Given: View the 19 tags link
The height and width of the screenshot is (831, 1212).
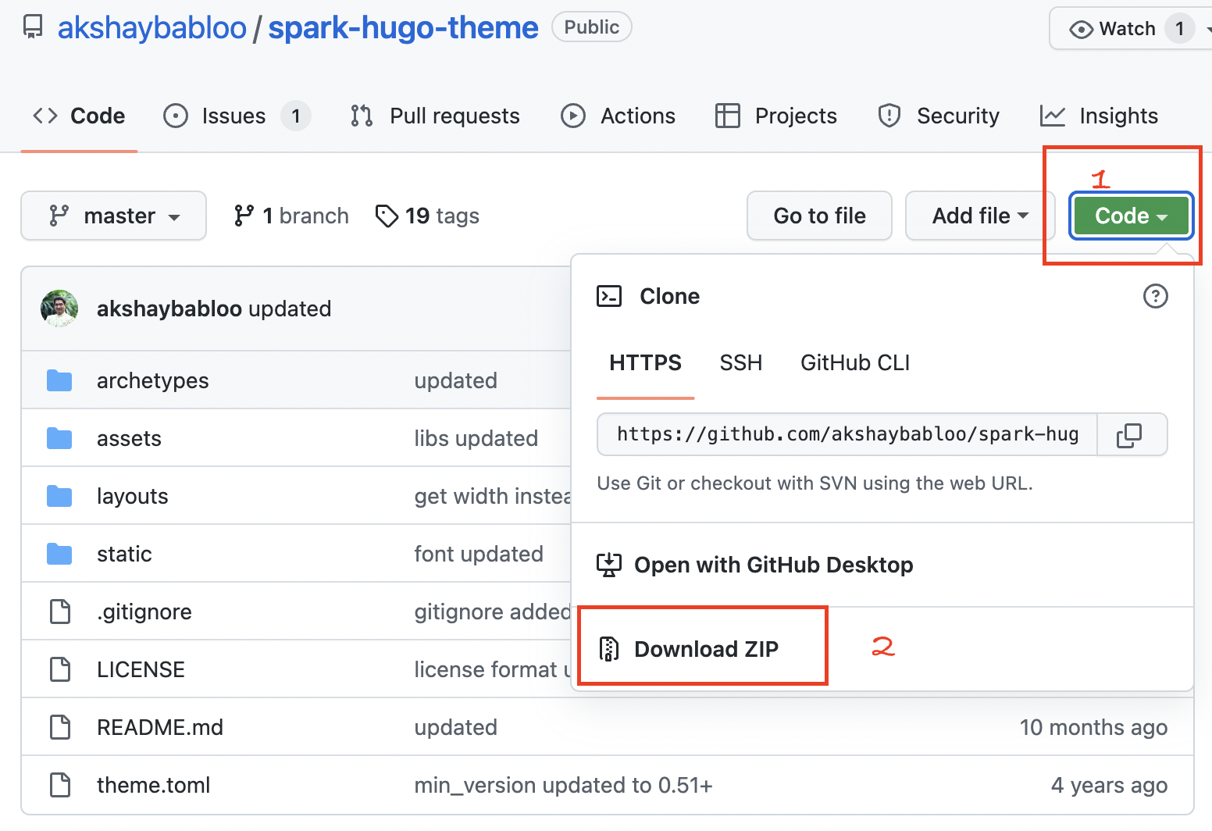Looking at the screenshot, I should pyautogui.click(x=427, y=216).
